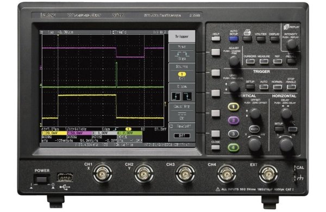Push the soft key beside Source menu
This screenshot has width=326, height=212.
point(216,73)
